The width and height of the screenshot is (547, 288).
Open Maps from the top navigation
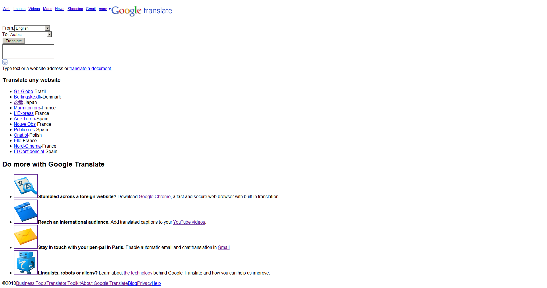click(x=47, y=9)
